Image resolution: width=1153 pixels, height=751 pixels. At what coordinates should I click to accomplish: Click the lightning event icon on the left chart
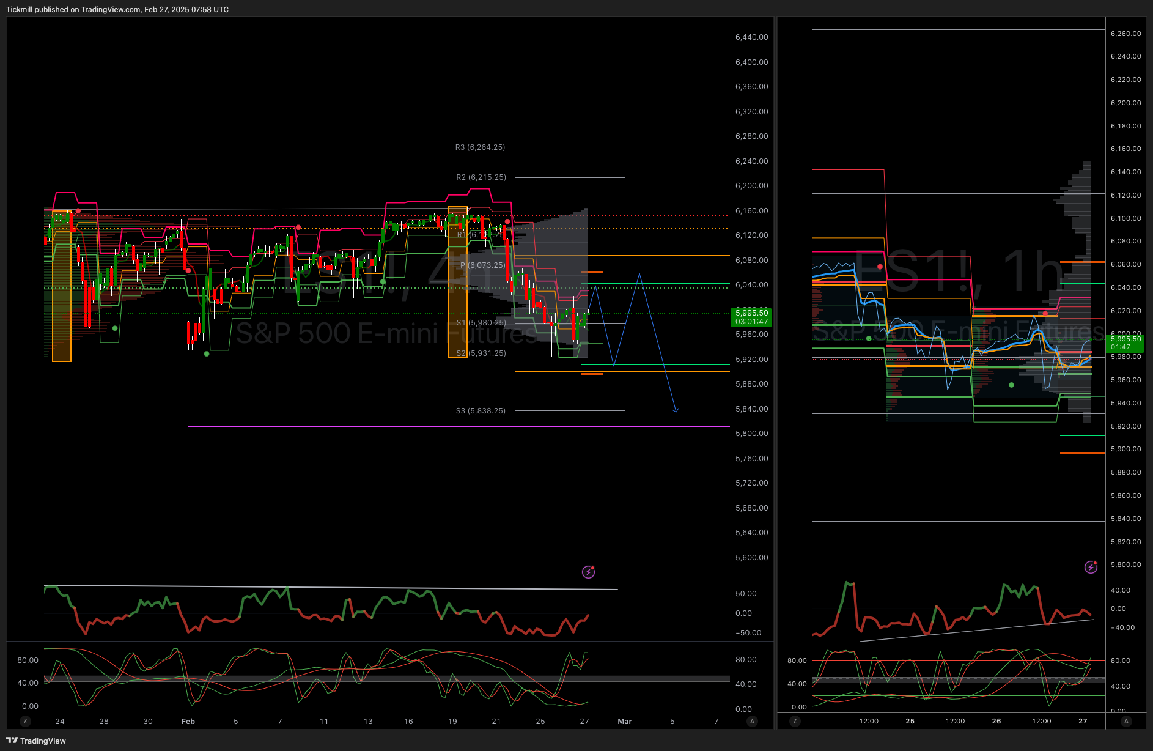click(x=588, y=572)
